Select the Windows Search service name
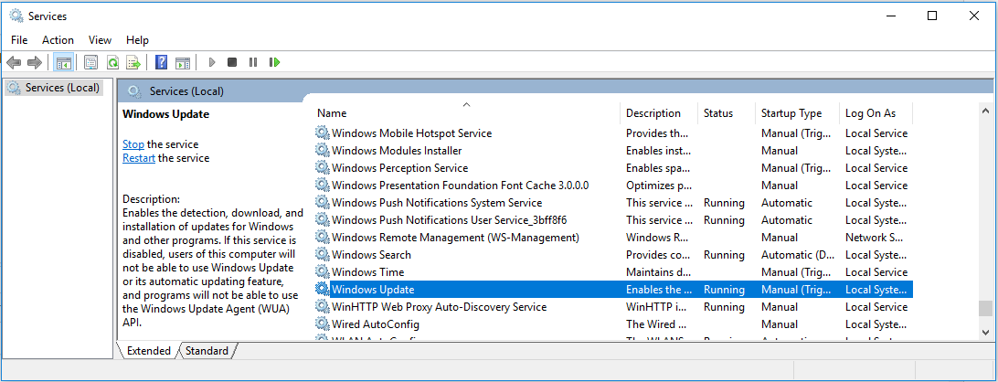Screen dimensions: 998x382 (x=371, y=255)
